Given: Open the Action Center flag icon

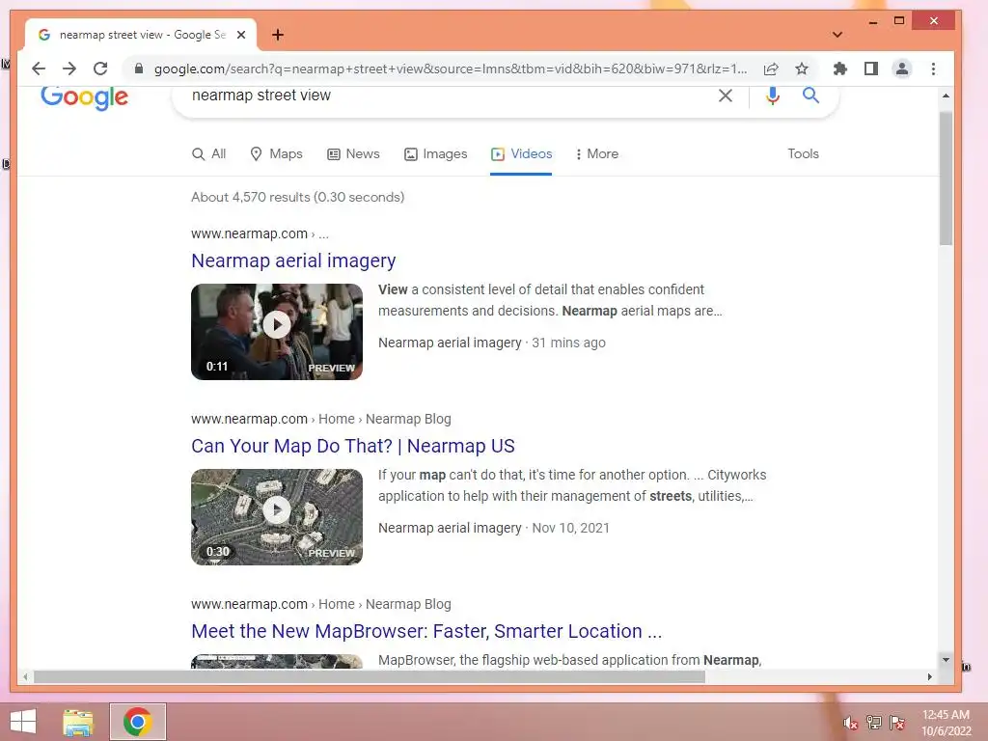Looking at the screenshot, I should [897, 723].
